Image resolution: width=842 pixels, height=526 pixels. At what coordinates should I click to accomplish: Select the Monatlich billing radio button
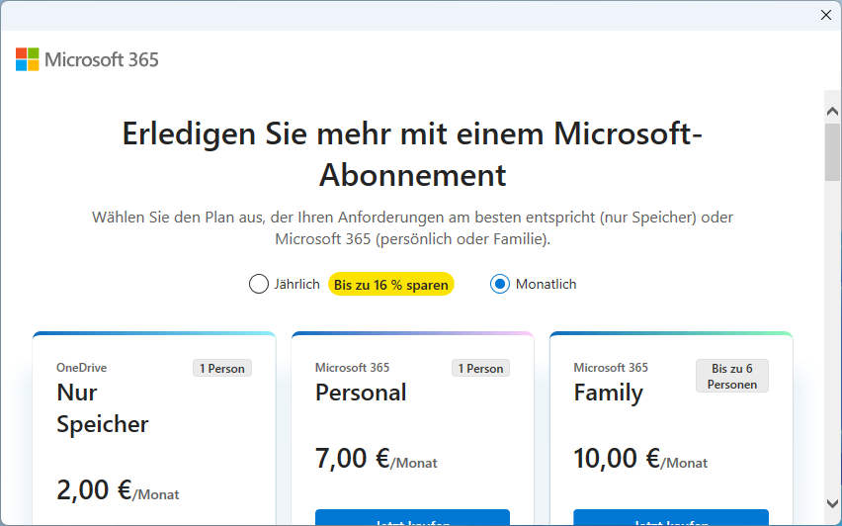pyautogui.click(x=500, y=284)
